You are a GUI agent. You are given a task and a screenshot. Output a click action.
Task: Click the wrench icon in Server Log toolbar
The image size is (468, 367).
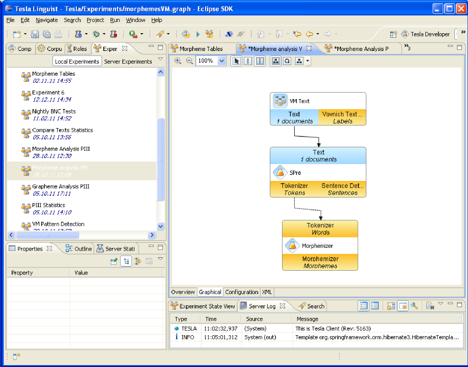click(x=414, y=306)
